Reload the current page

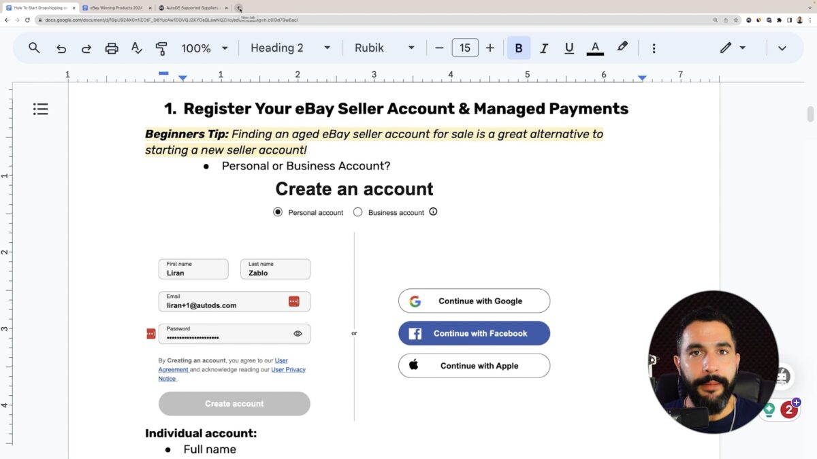(27, 20)
